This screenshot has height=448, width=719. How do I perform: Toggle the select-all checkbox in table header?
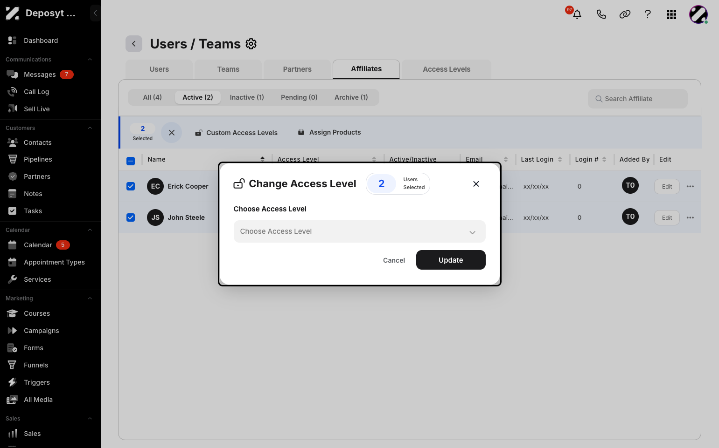[x=131, y=161]
